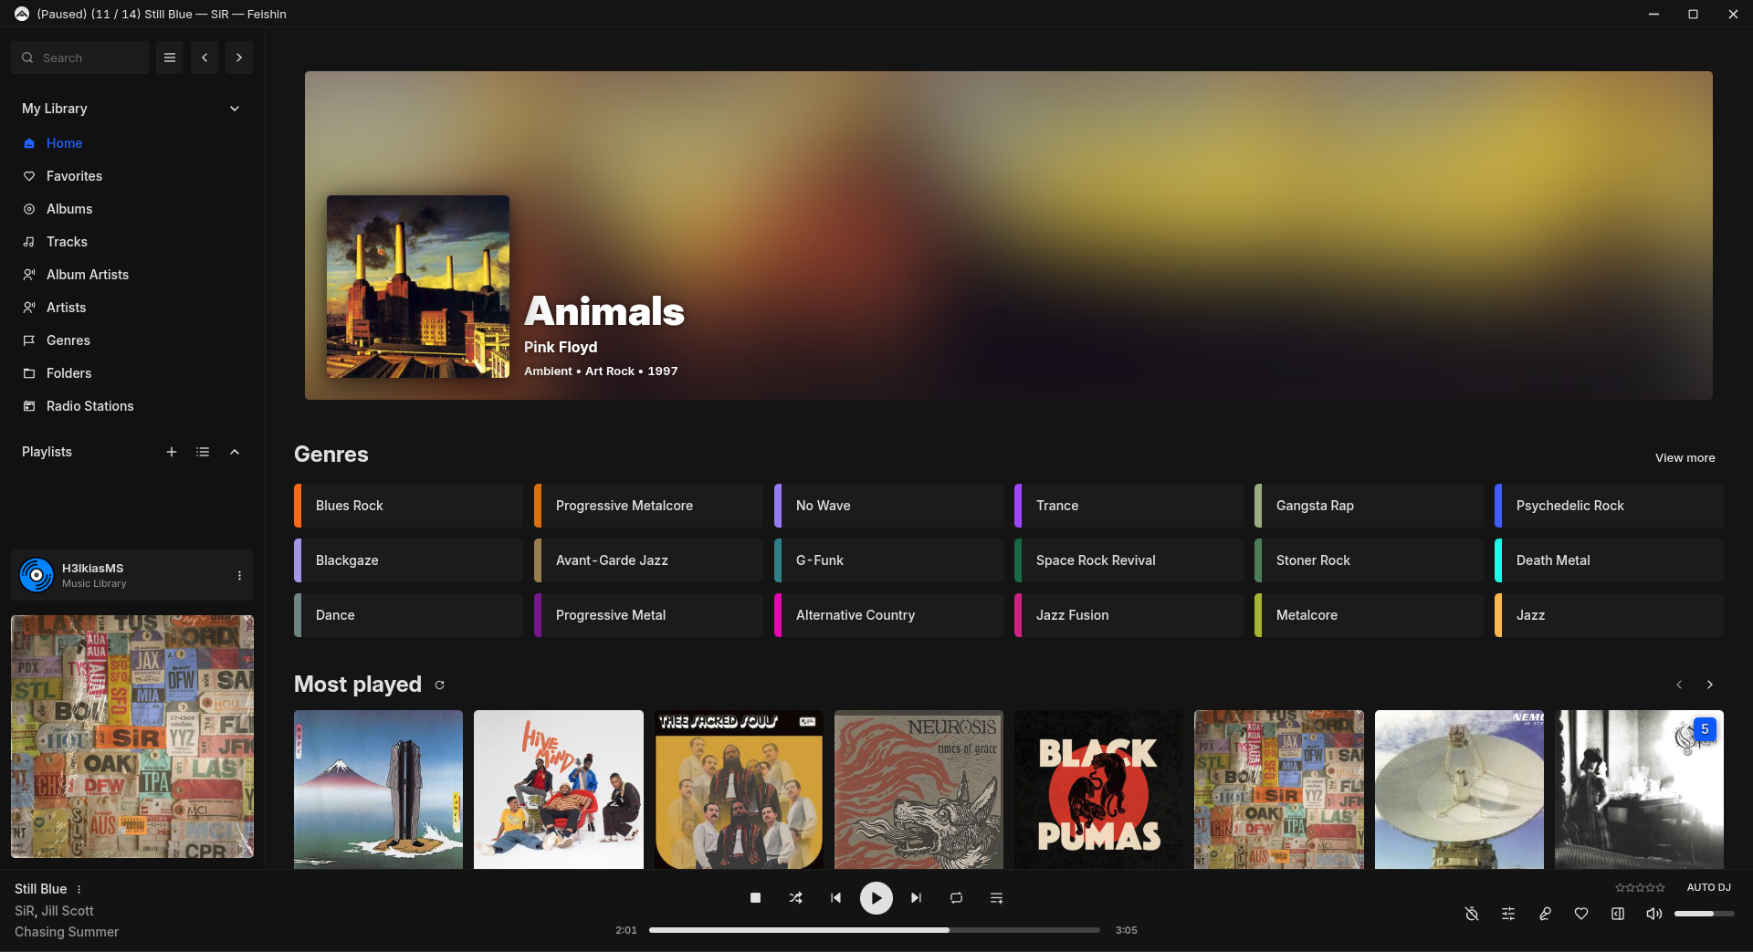
Task: Open the hamburger app menu
Action: [170, 58]
